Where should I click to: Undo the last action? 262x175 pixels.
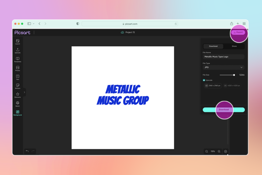(27, 151)
